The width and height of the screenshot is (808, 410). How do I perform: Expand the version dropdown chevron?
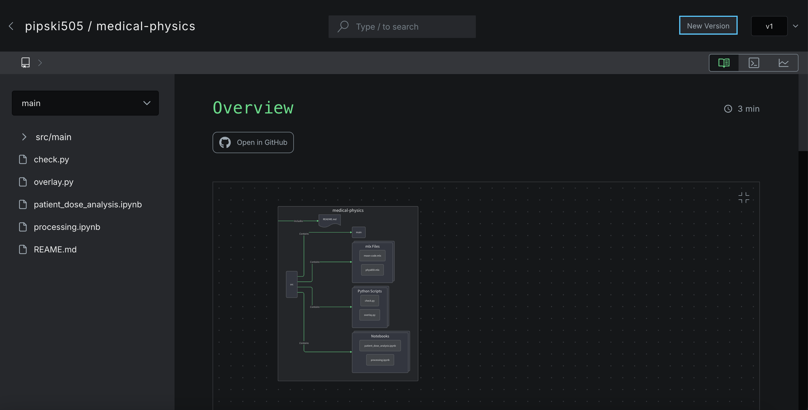pos(795,26)
